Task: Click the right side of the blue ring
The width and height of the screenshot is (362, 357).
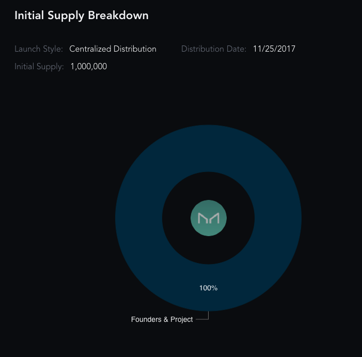Action: [x=278, y=218]
